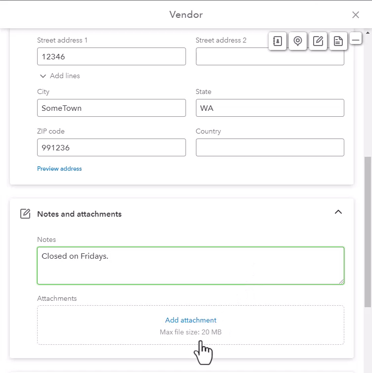Click the scrollbar up arrow
Image resolution: width=372 pixels, height=373 pixels.
pos(368,33)
